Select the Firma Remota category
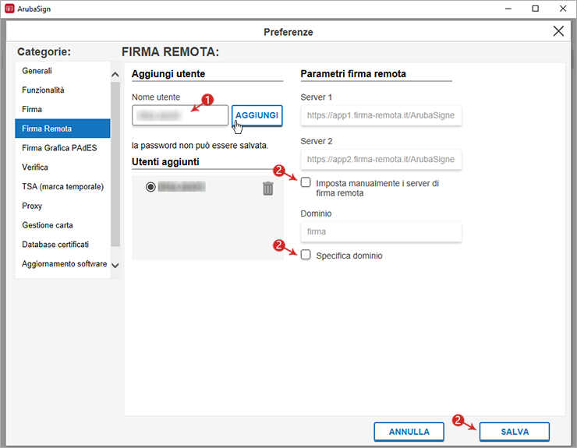This screenshot has height=448, width=577. [62, 129]
